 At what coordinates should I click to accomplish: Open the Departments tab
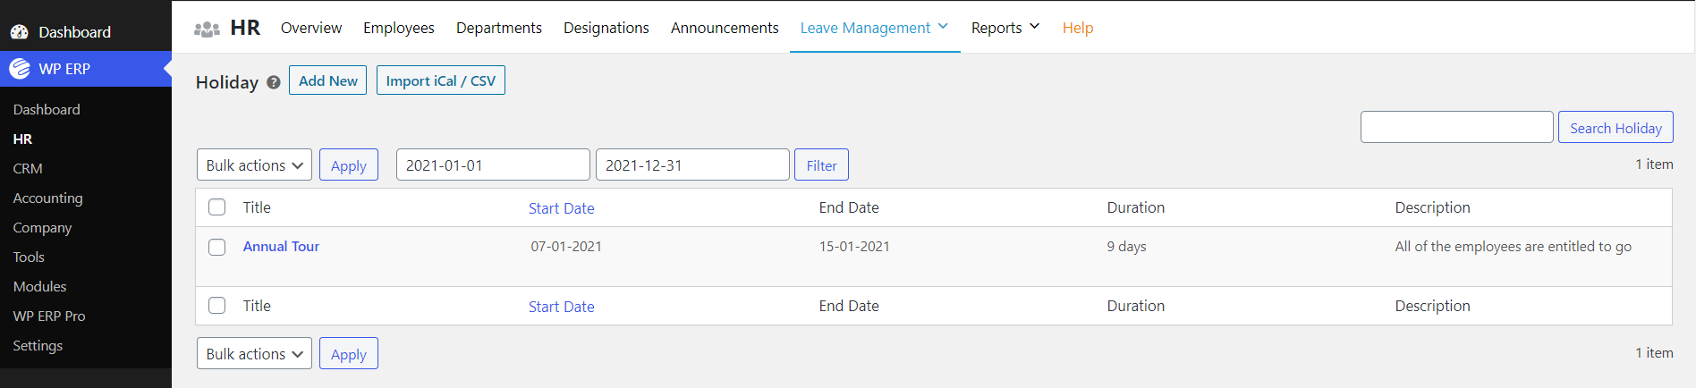click(499, 28)
